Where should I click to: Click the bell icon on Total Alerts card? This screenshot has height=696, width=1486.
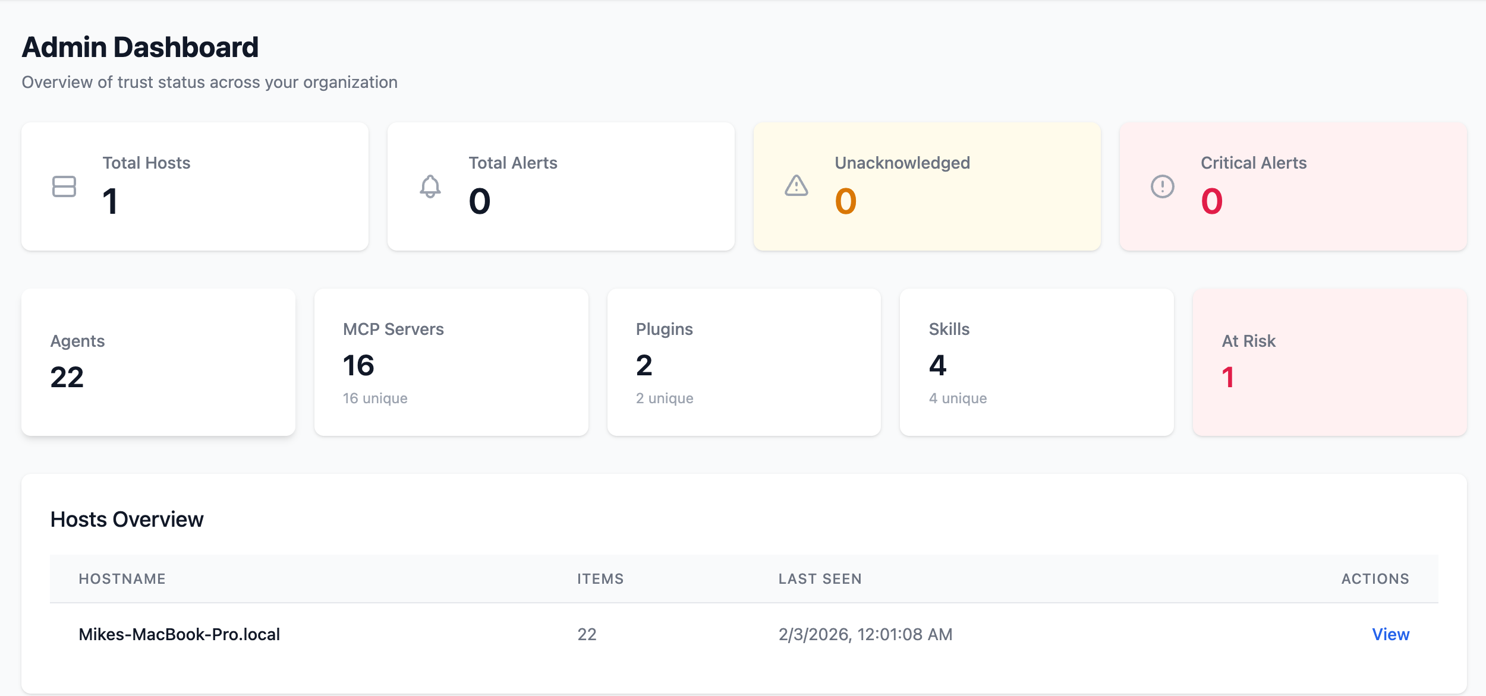click(x=429, y=187)
